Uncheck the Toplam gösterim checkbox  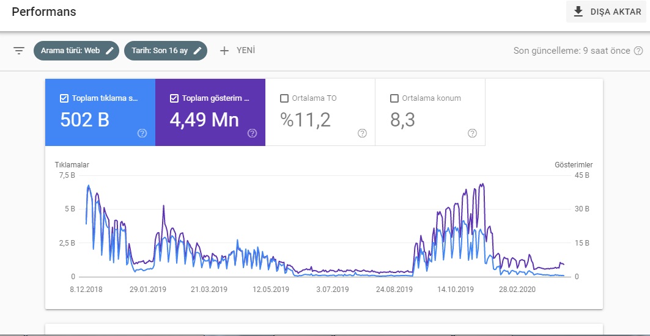coord(174,98)
